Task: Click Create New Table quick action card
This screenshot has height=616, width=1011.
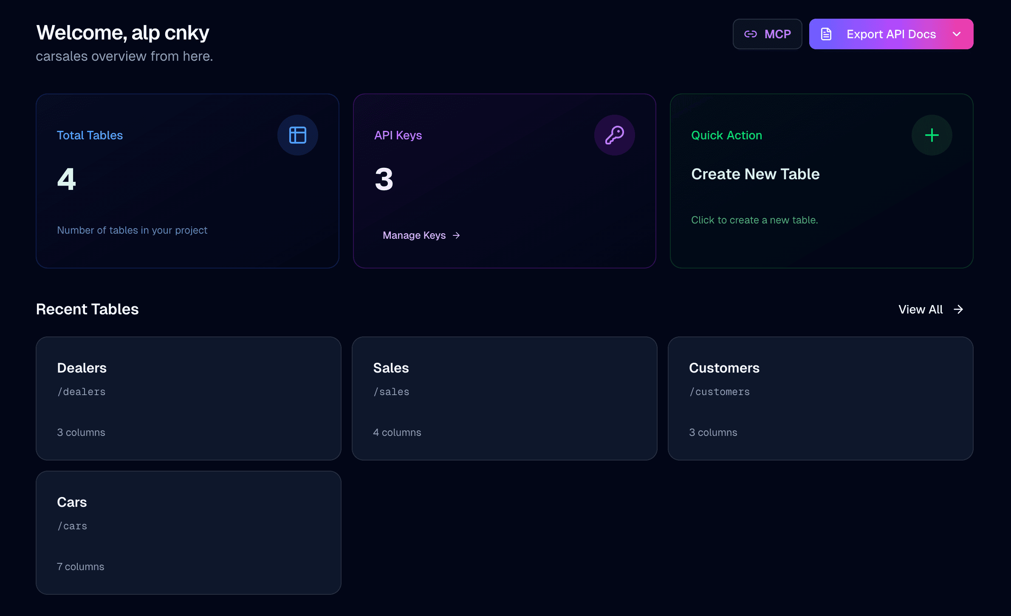Action: (822, 181)
